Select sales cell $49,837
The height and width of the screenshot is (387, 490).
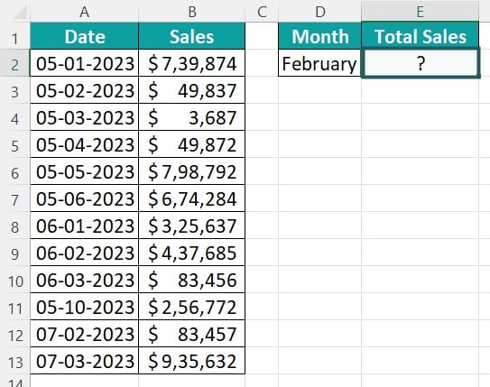(x=192, y=90)
